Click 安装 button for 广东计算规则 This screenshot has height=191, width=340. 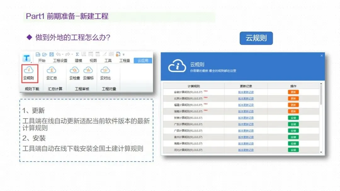[293, 124]
